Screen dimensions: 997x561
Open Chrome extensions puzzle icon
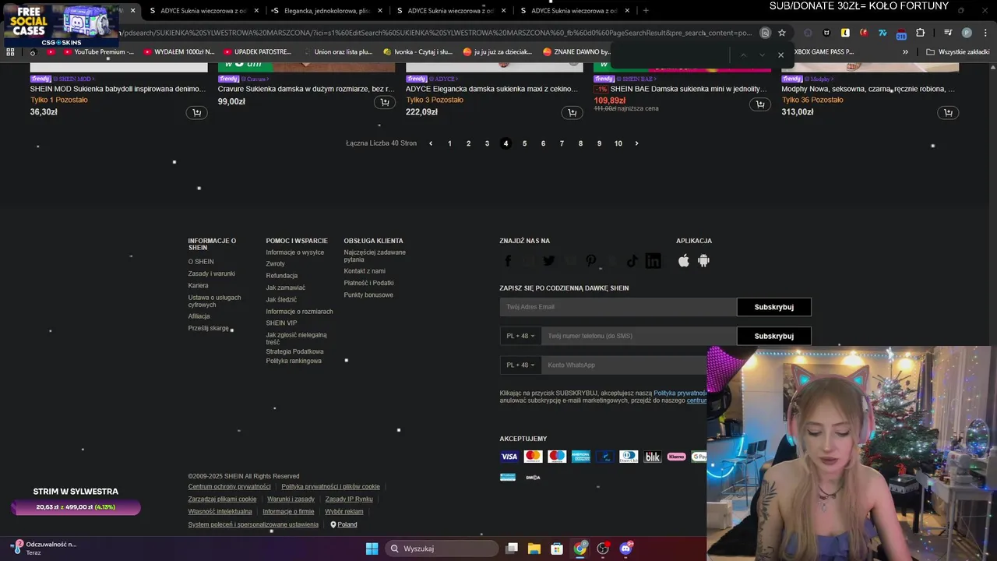click(921, 33)
